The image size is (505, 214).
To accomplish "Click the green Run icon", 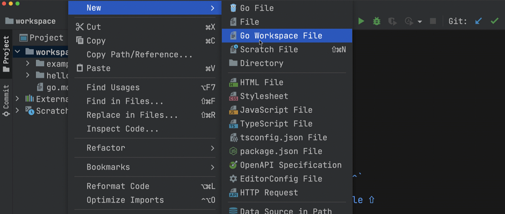I will click(361, 21).
